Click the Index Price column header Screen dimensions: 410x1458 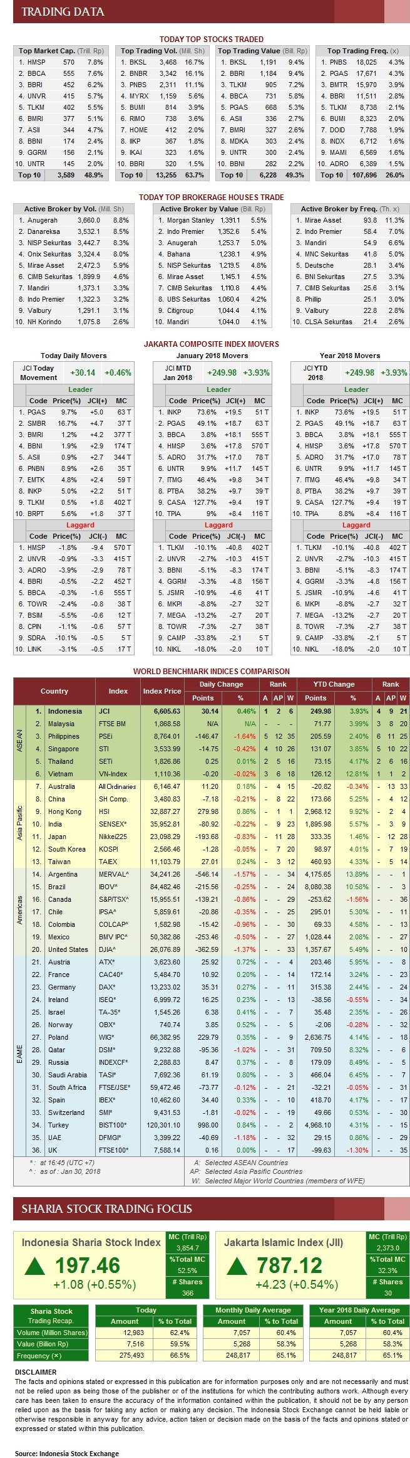(161, 691)
